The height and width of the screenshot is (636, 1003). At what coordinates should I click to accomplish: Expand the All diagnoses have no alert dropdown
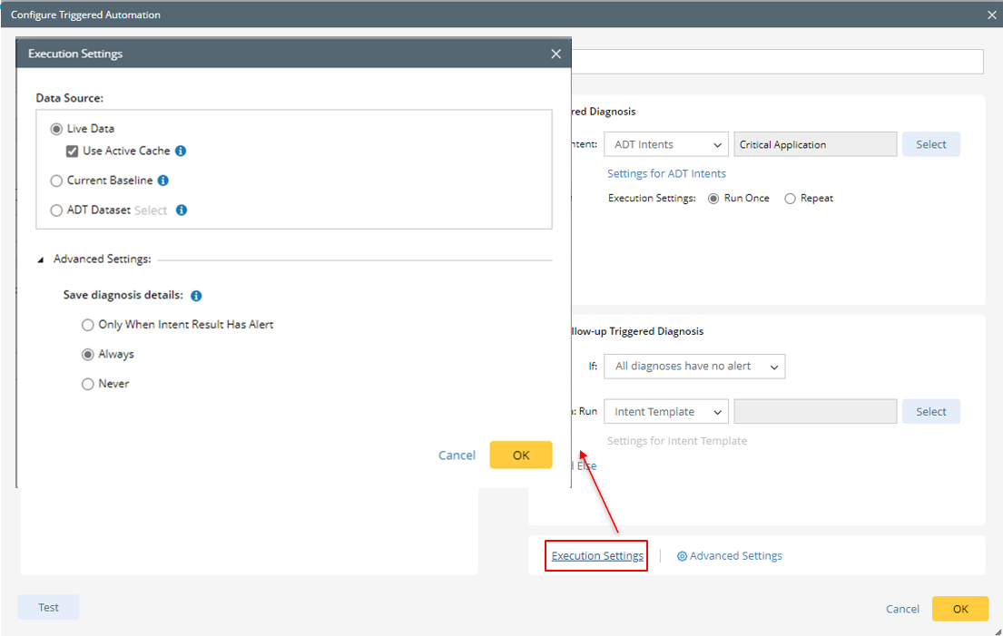coord(694,367)
